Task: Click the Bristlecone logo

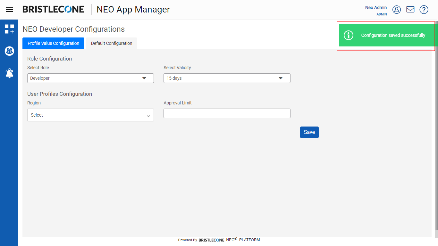Action: point(53,9)
